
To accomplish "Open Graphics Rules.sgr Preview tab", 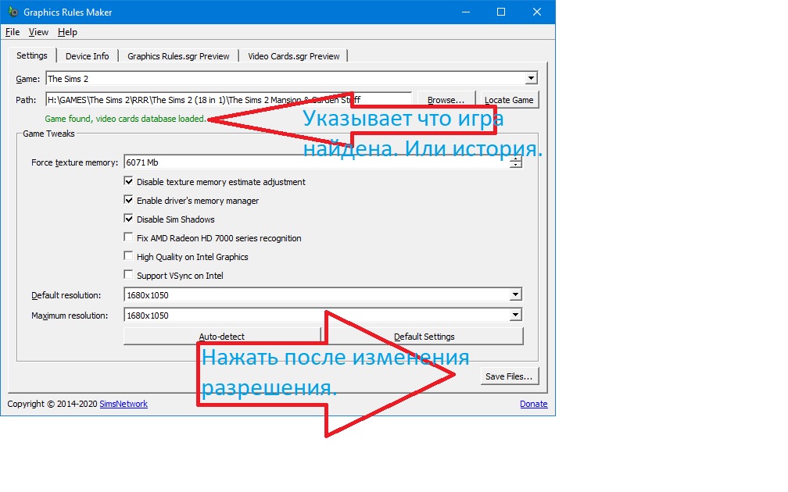I will click(178, 56).
